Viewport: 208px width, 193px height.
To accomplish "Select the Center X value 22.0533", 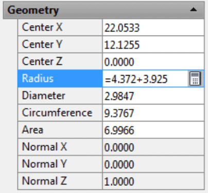I will click(x=153, y=27).
